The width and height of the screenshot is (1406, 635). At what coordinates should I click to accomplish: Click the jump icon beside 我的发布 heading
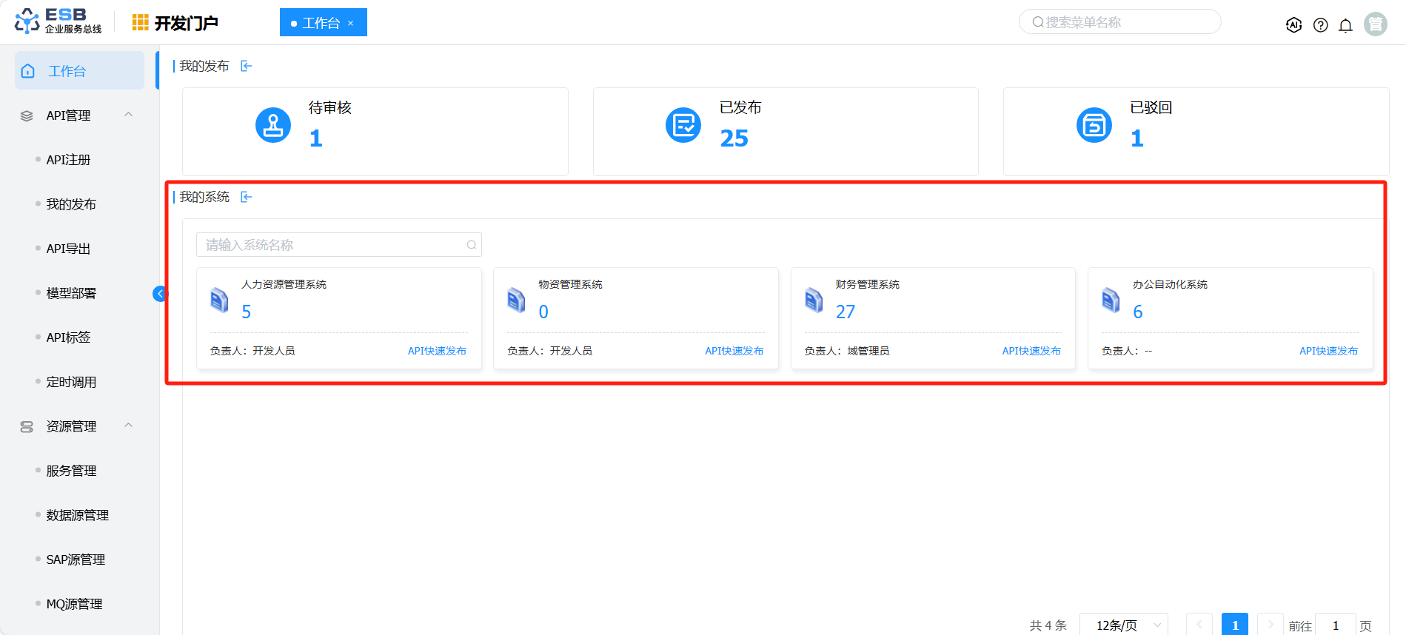[247, 67]
